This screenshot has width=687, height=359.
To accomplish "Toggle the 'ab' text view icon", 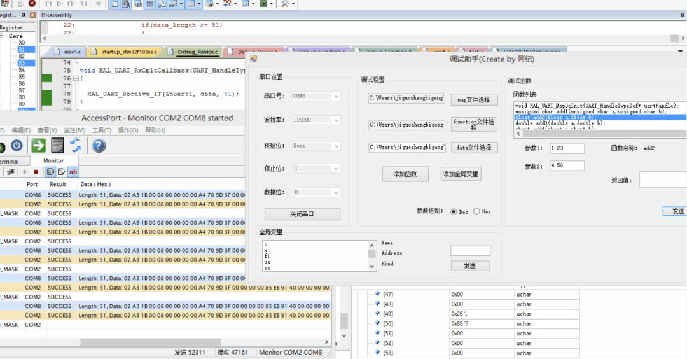I will coord(73,172).
